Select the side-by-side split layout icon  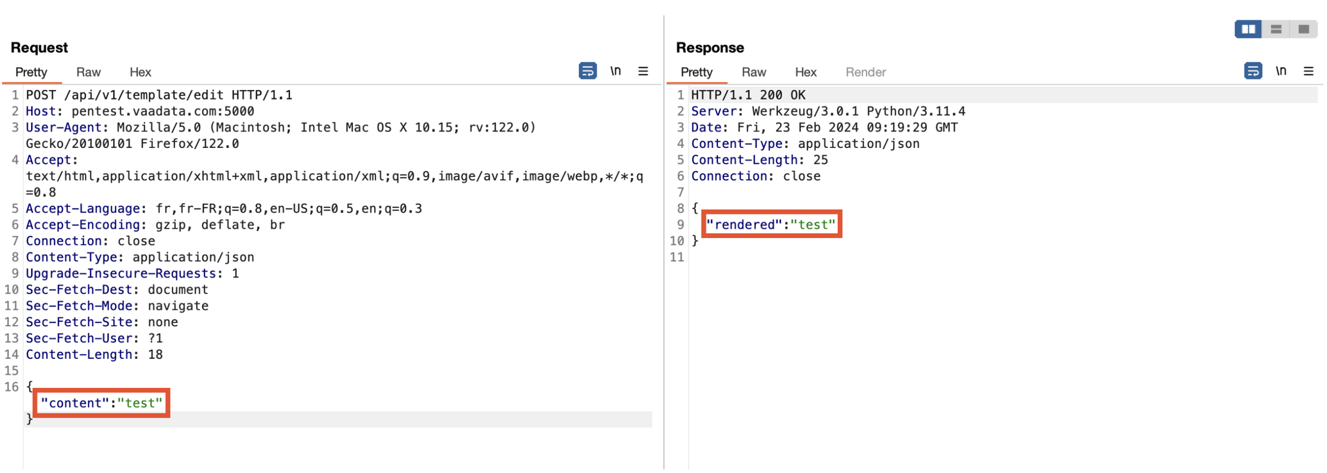pos(1248,29)
